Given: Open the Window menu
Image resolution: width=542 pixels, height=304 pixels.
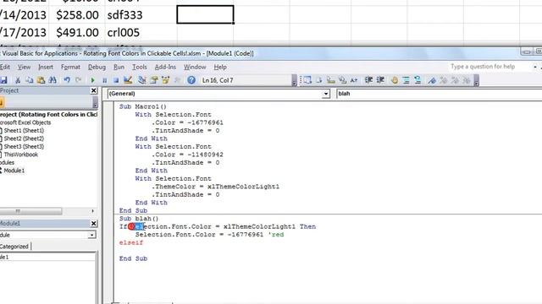Looking at the screenshot, I should pyautogui.click(x=195, y=67).
